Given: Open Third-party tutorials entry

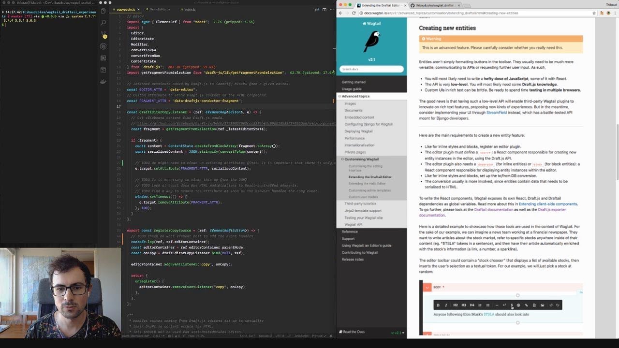Looking at the screenshot, I should (360, 203).
